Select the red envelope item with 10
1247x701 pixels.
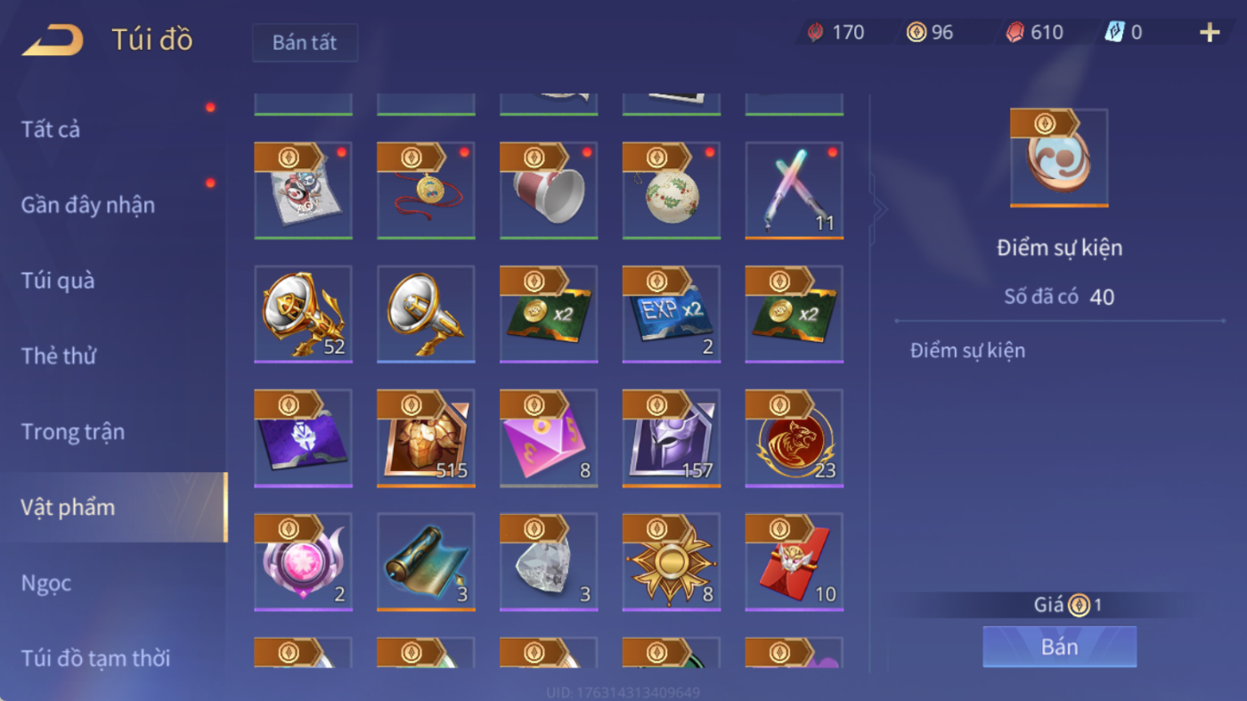(x=794, y=561)
